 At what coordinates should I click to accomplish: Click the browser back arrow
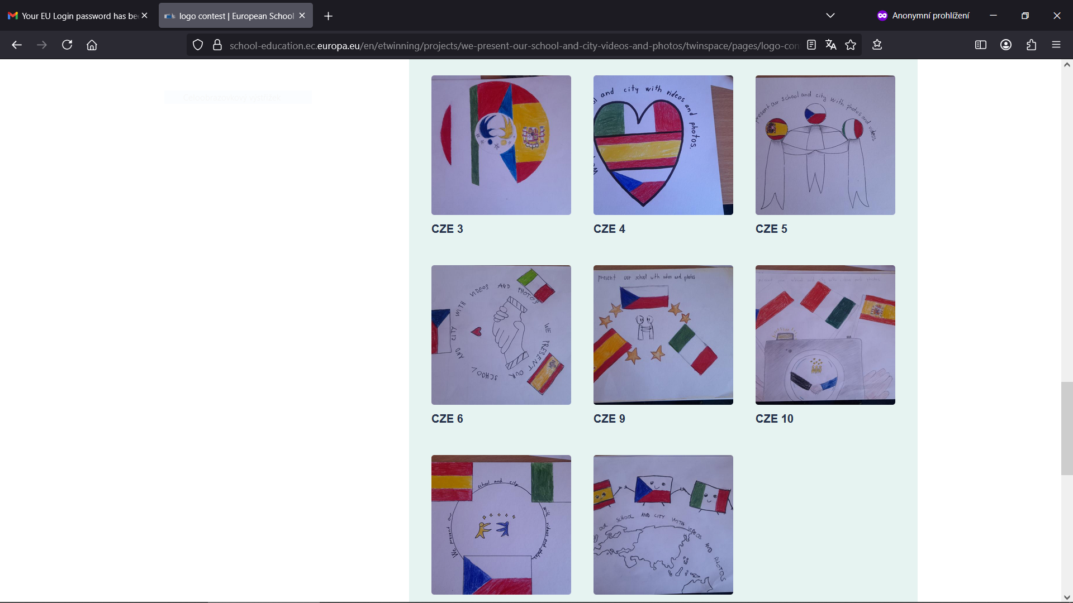click(17, 45)
